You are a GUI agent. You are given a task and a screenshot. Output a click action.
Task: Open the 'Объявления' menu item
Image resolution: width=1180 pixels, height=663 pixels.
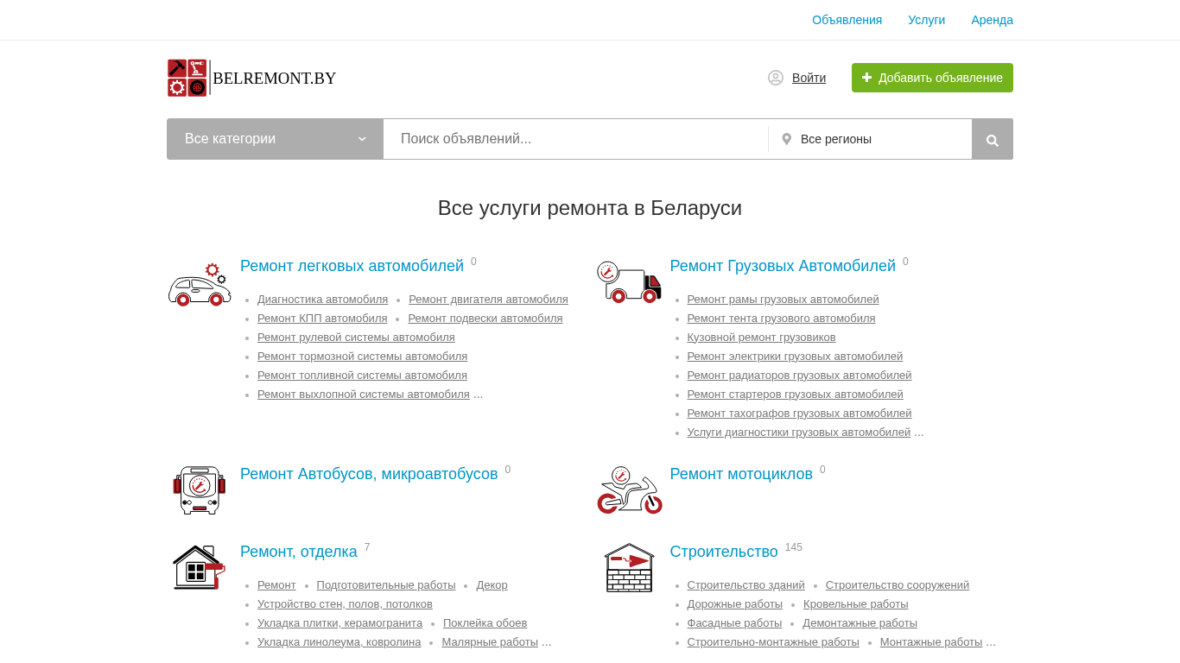click(847, 20)
